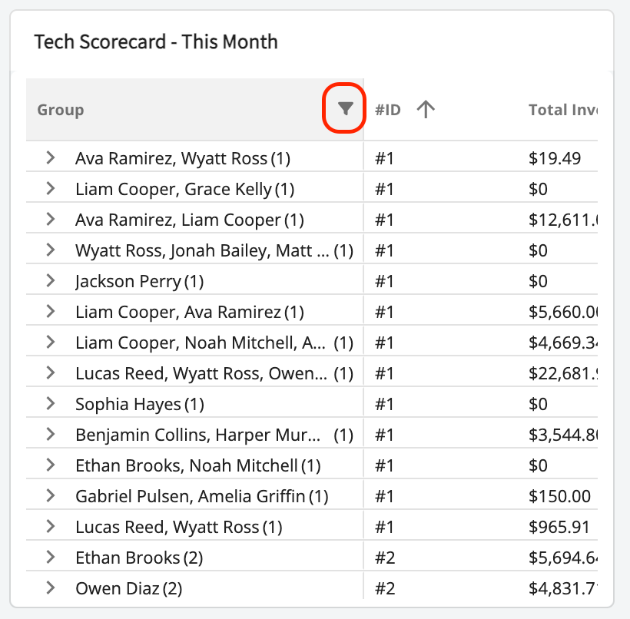Screen dimensions: 630x619
Task: Expand the Lucas Reed, Wyatt Ross (1) group
Action: pos(50,526)
